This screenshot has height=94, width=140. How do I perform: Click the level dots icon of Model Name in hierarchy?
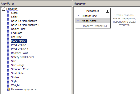(78, 21)
